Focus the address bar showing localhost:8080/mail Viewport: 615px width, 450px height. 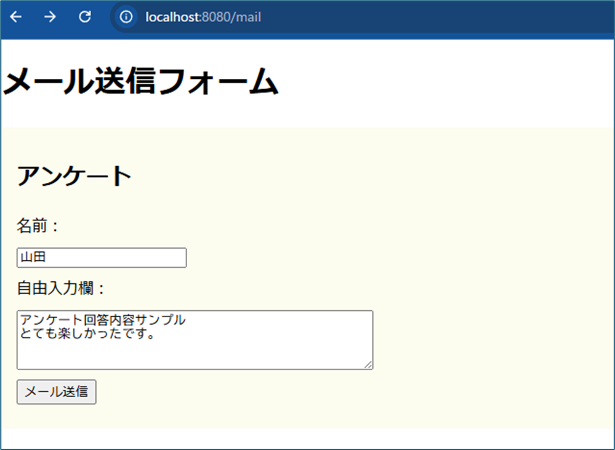click(369, 17)
